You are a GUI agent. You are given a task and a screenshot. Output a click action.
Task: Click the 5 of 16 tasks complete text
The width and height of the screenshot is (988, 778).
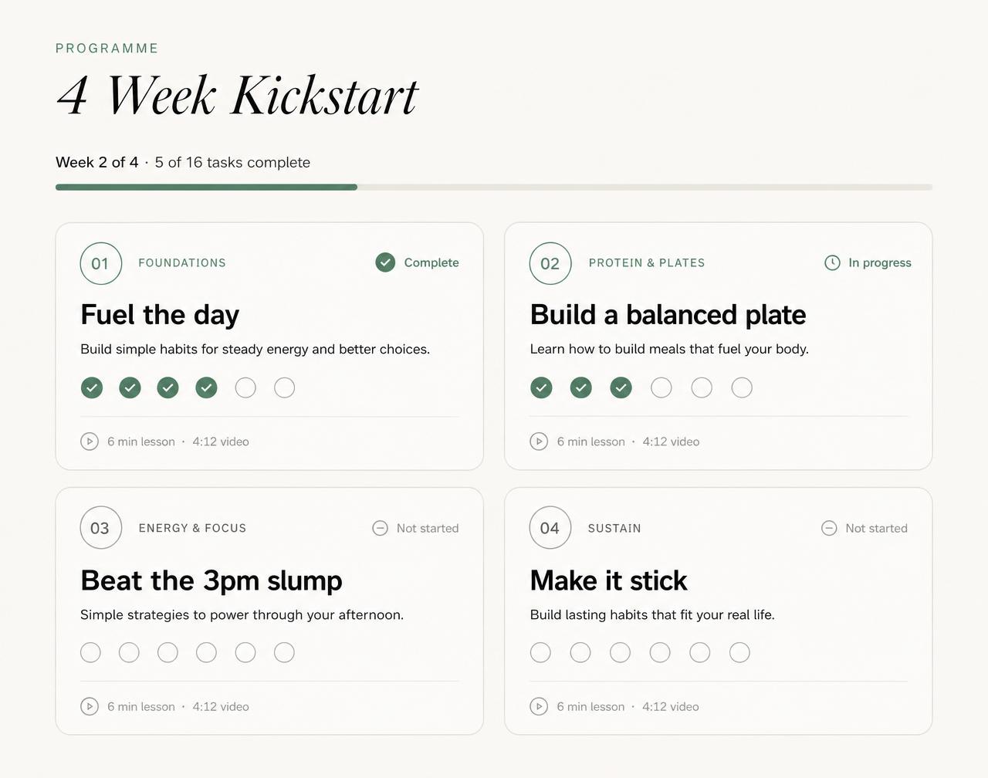coord(232,162)
